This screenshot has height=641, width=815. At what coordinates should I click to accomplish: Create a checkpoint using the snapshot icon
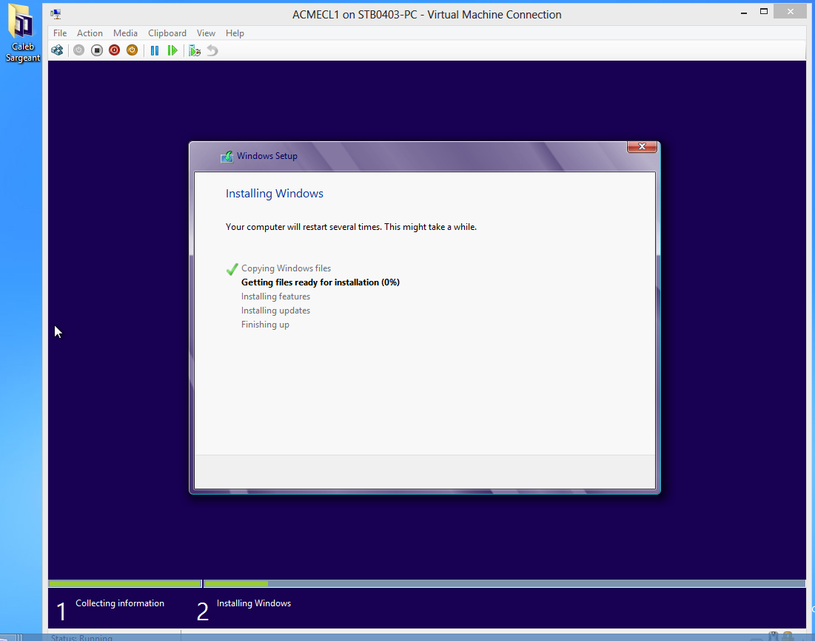click(195, 50)
